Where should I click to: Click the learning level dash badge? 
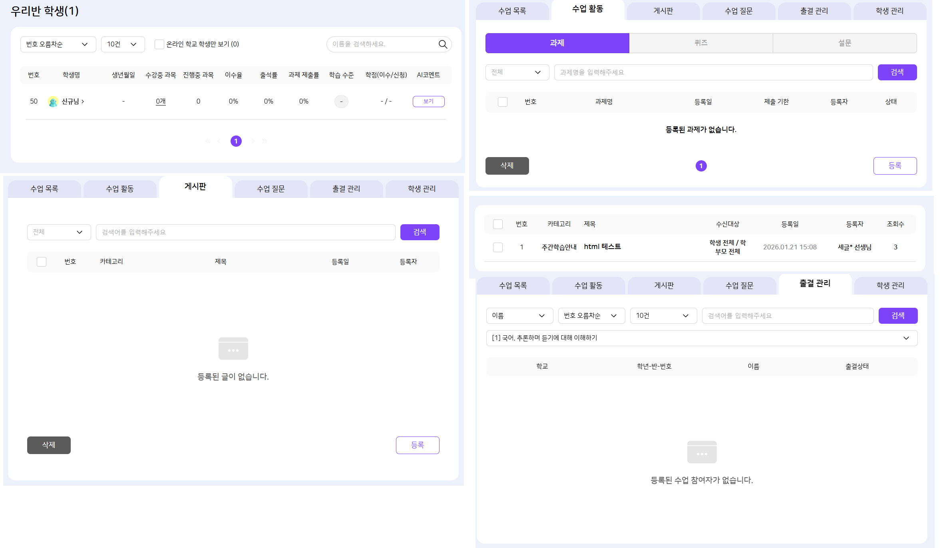(x=341, y=102)
